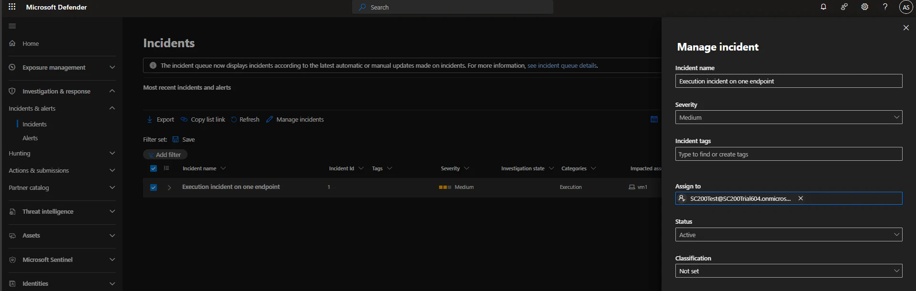Expand Actions & submissions group
916x291 pixels.
click(112, 170)
